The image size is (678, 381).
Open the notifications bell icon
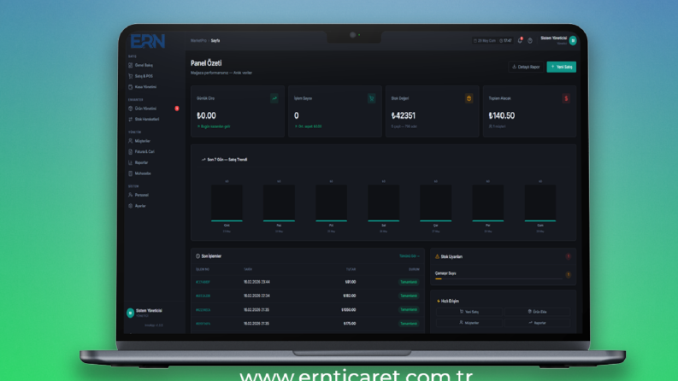(520, 41)
